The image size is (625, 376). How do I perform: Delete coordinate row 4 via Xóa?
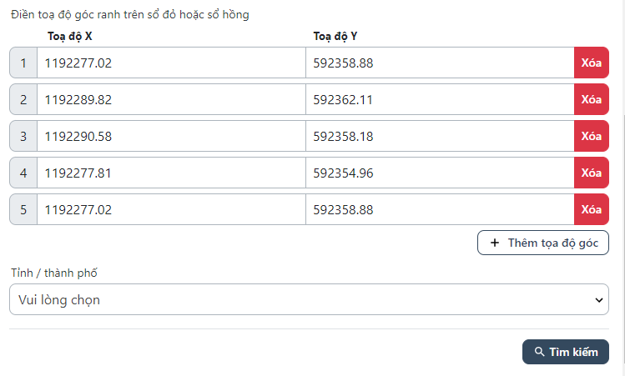click(591, 173)
